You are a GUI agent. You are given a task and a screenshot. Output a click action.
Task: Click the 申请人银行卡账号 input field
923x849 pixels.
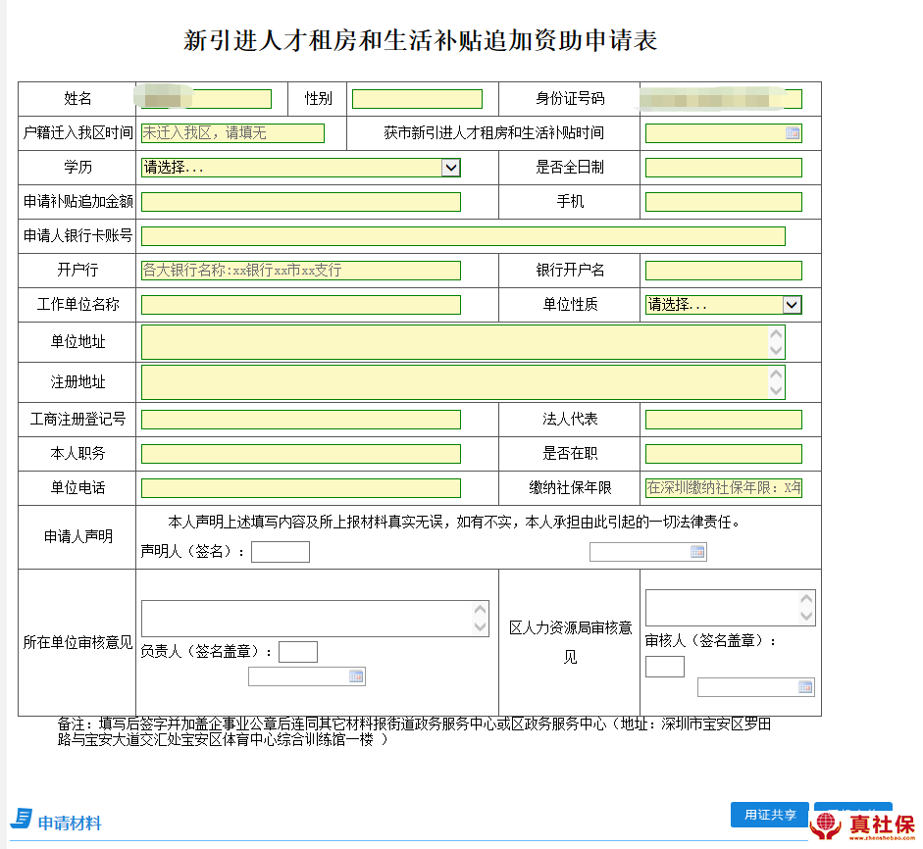click(463, 236)
